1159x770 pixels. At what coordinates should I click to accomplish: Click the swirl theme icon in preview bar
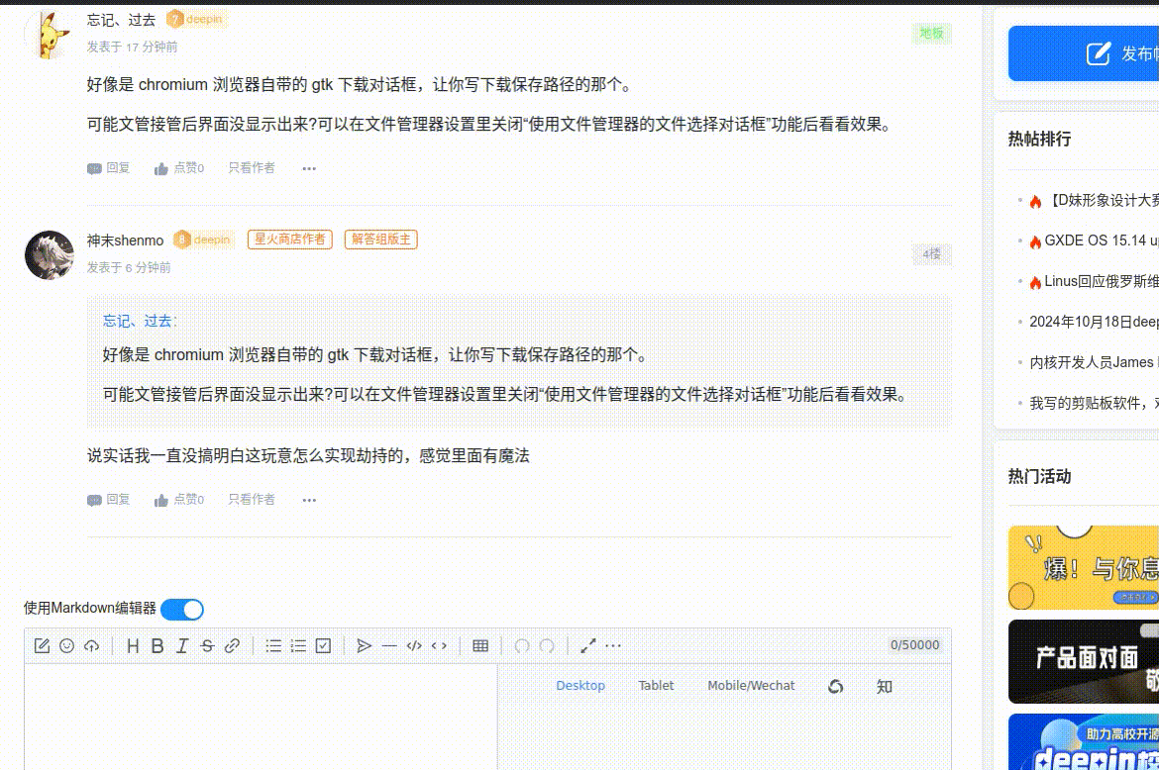835,687
